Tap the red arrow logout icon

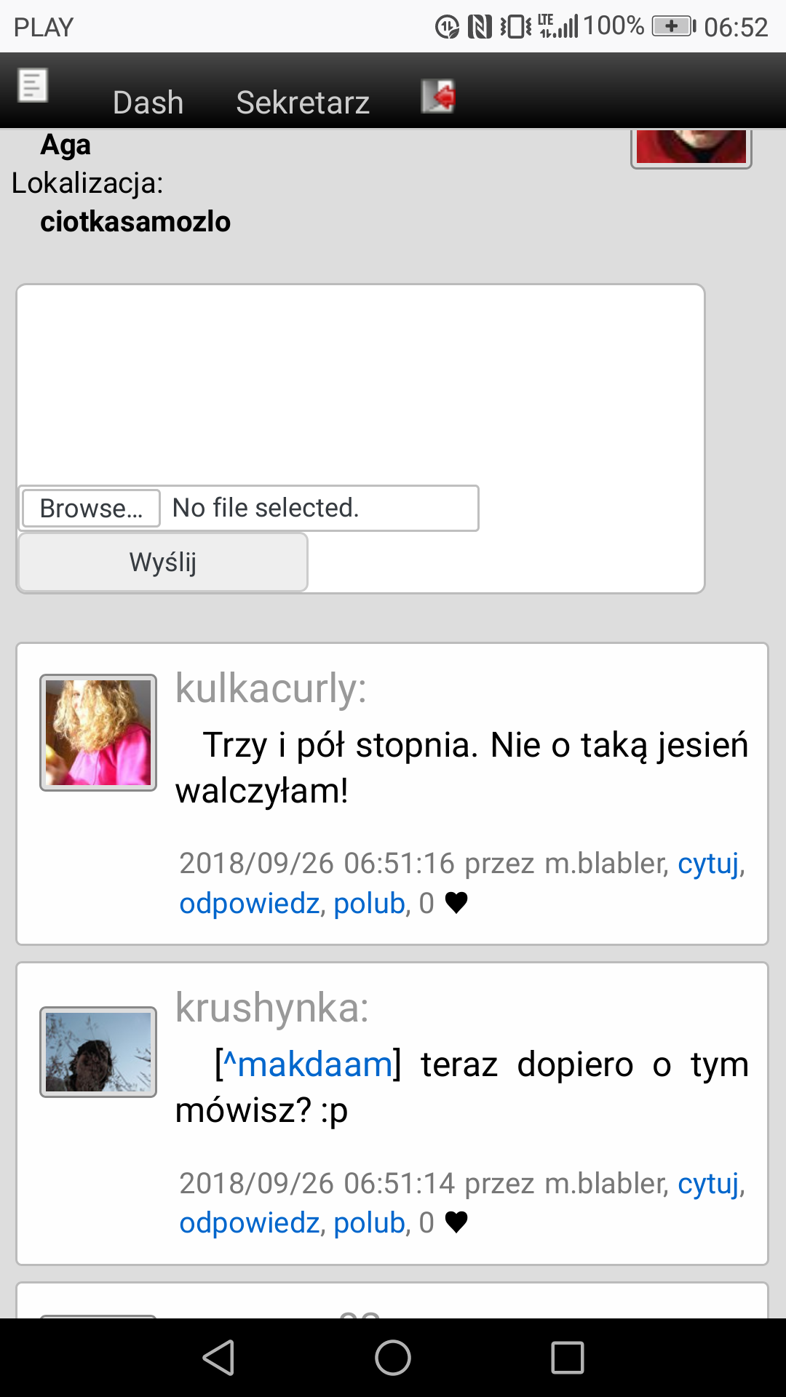[438, 96]
